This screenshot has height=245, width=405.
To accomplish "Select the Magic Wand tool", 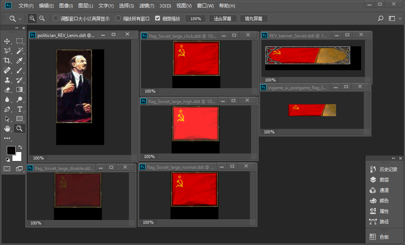I will point(19,51).
